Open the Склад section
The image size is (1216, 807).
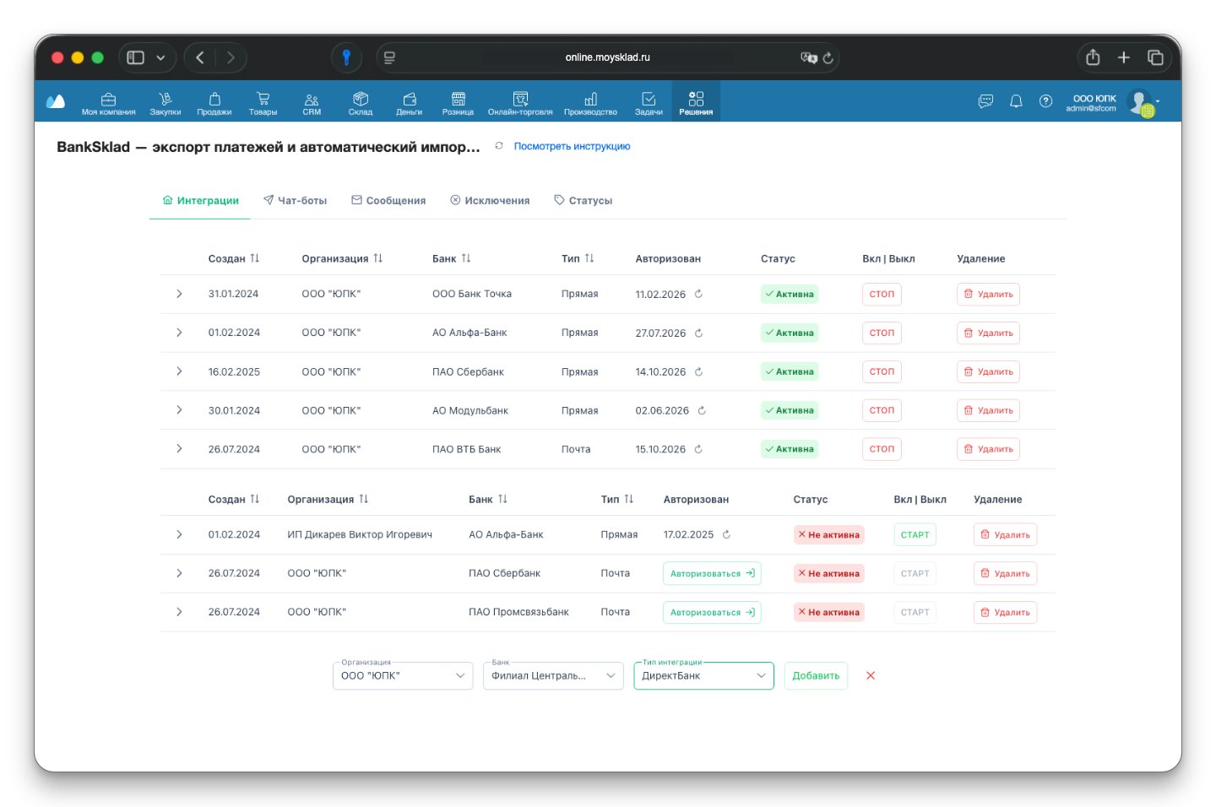click(361, 103)
